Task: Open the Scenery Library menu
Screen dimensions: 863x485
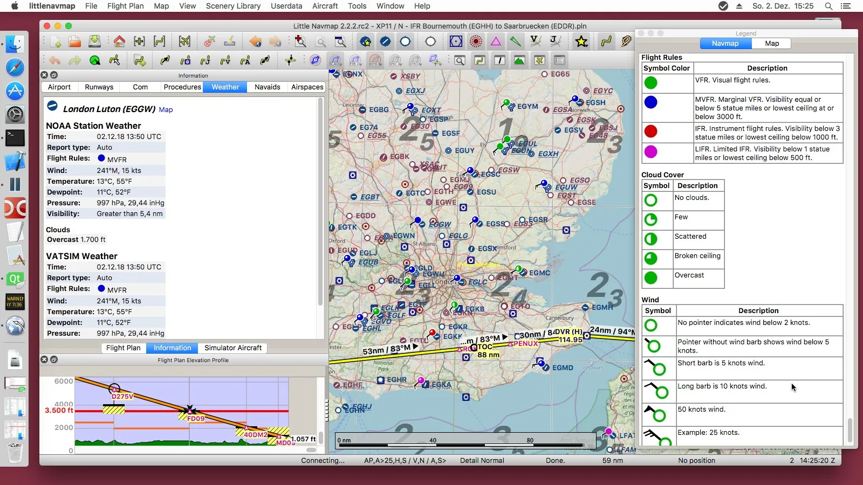Action: (233, 6)
